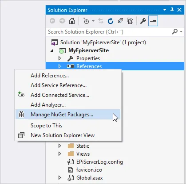Open Properties via the wrench icon
Image resolution: width=186 pixels, height=184 pixels.
(x=143, y=21)
